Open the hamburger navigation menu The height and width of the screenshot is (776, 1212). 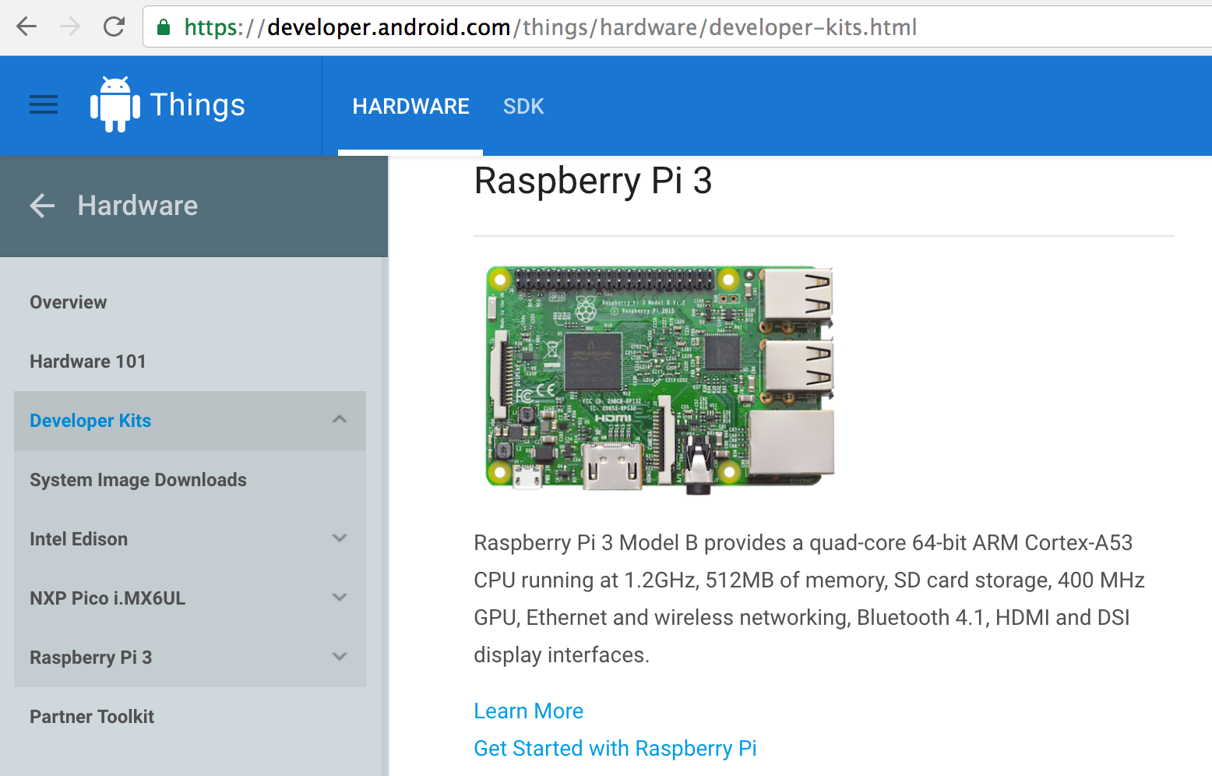[x=44, y=104]
